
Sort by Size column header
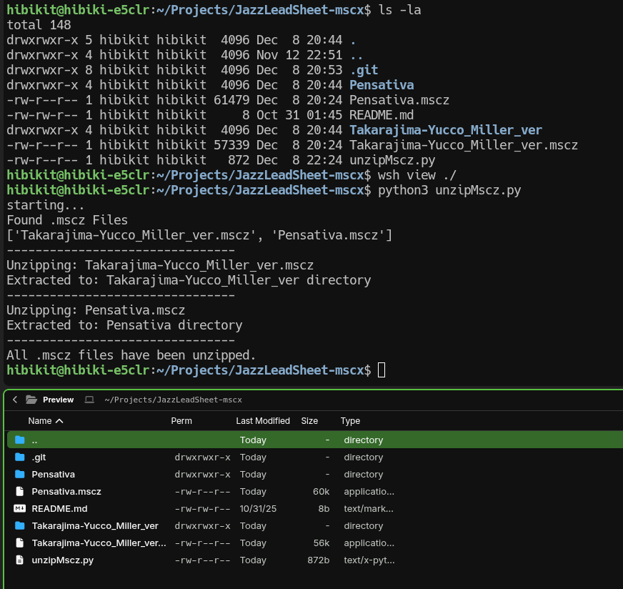coord(309,420)
